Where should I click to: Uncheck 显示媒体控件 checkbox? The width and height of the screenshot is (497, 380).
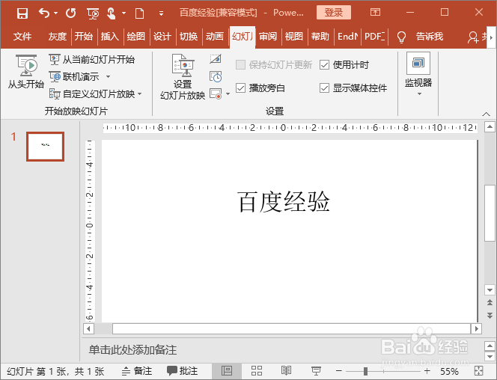[x=324, y=88]
